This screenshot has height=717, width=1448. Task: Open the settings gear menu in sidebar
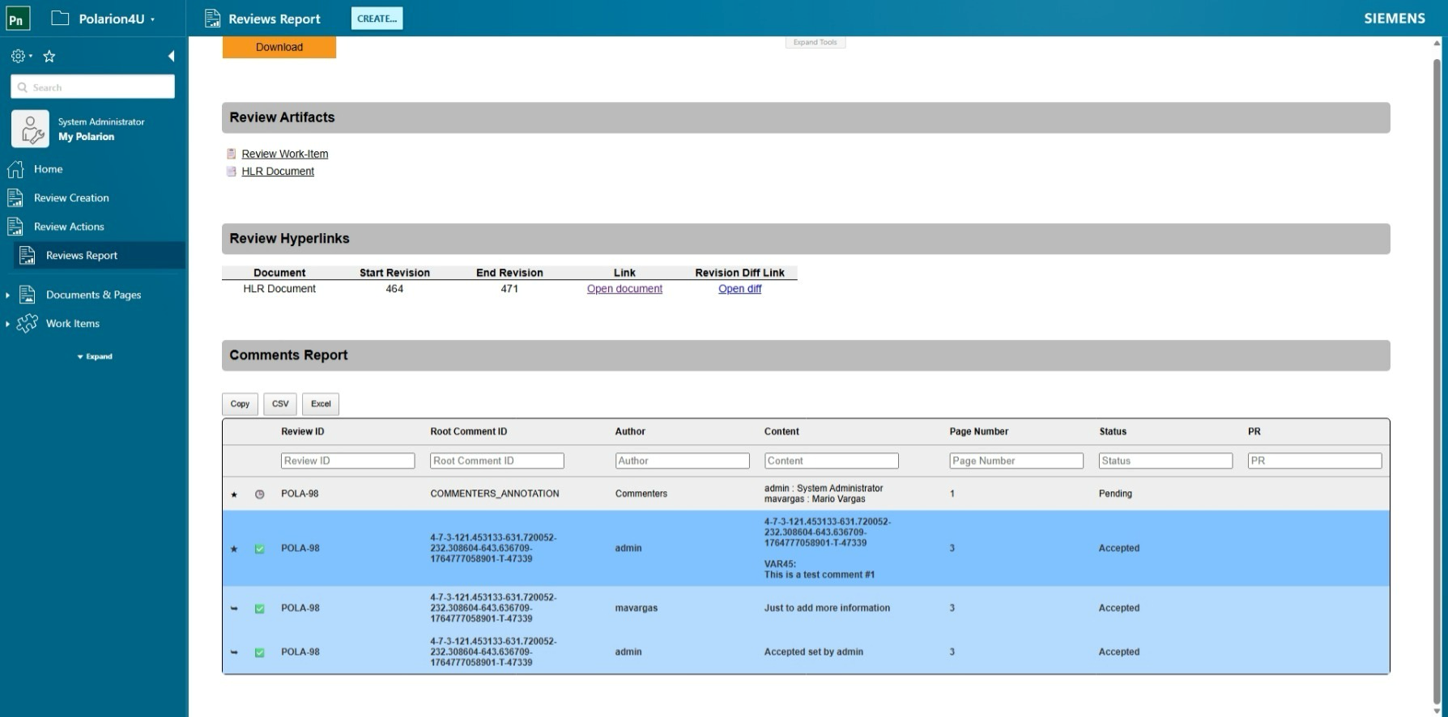pyautogui.click(x=19, y=56)
